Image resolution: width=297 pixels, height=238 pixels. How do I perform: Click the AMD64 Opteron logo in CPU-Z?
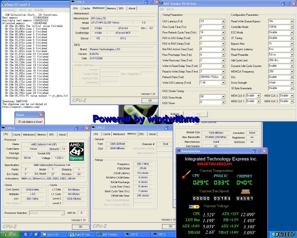pyautogui.click(x=77, y=152)
